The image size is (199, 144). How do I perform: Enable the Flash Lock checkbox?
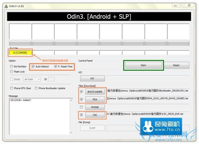point(12,72)
